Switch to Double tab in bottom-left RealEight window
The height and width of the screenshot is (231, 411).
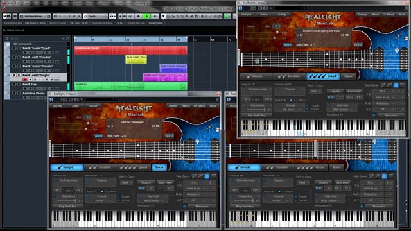click(101, 167)
